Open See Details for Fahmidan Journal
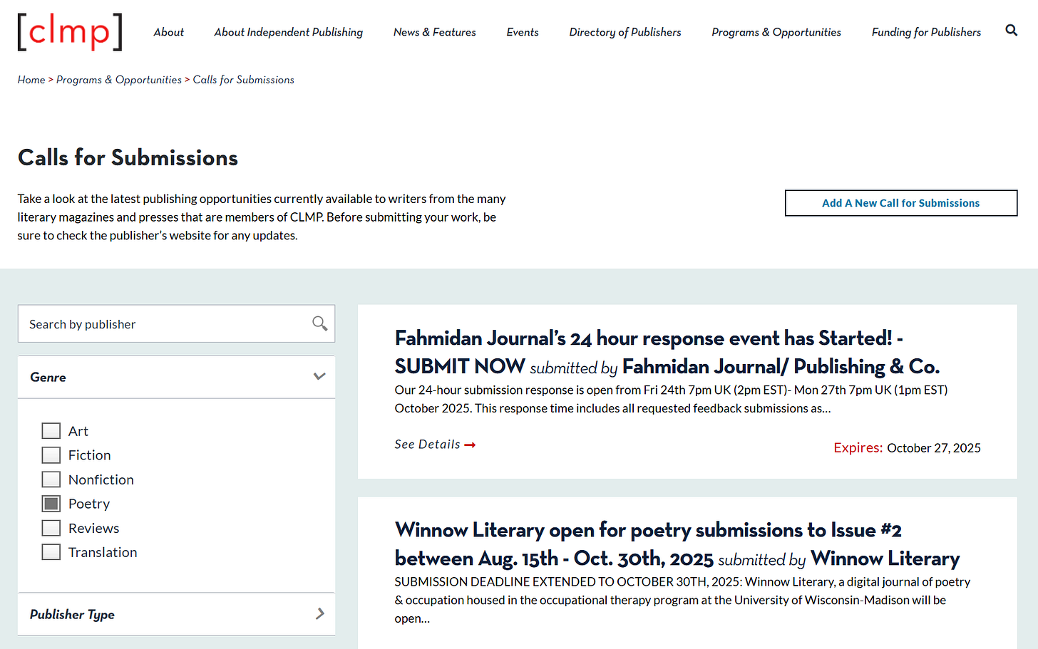Viewport: 1038px width, 649px height. coord(435,445)
